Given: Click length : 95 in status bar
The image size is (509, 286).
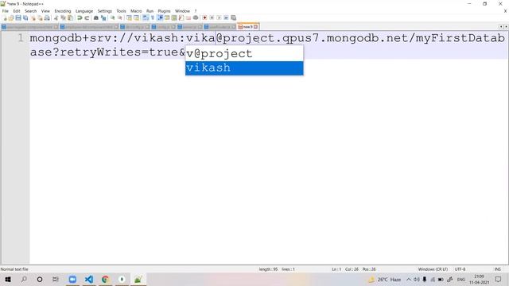Looking at the screenshot, I should pos(268,269).
